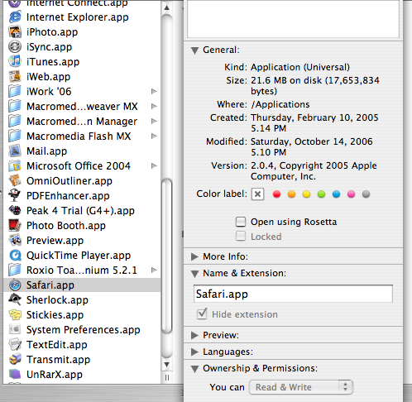Select TextEdit.app in the list

coord(82,345)
